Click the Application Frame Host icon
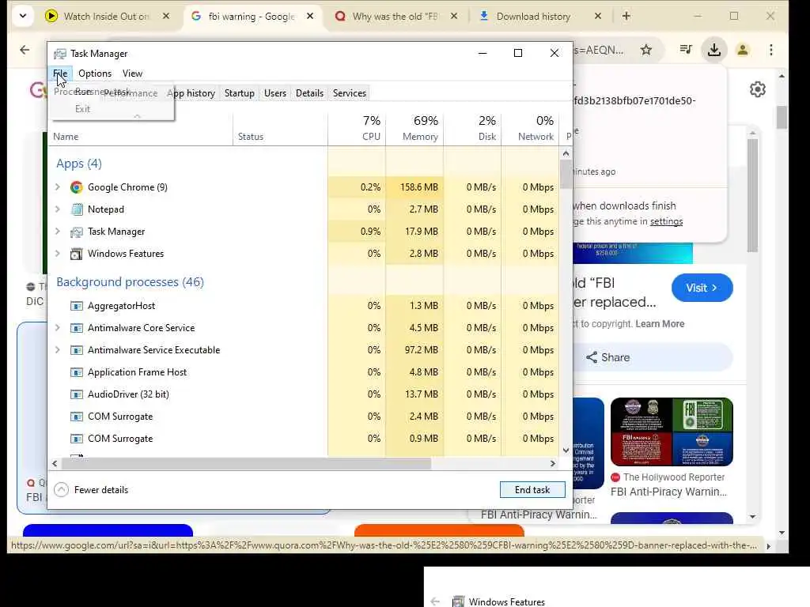This screenshot has width=810, height=607. [77, 373]
